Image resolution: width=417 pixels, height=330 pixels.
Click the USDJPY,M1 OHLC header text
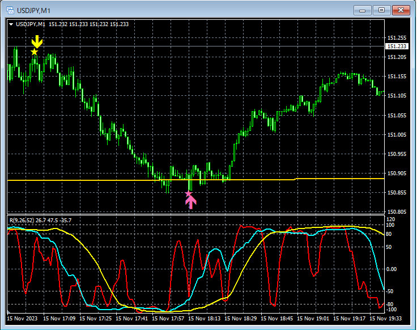coord(72,24)
